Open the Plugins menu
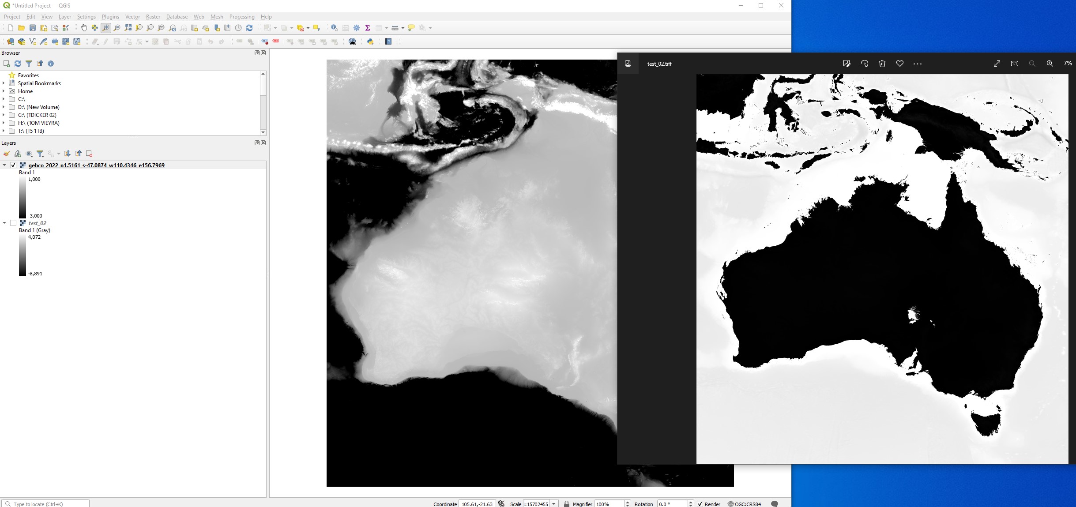The height and width of the screenshot is (507, 1076). coord(110,17)
